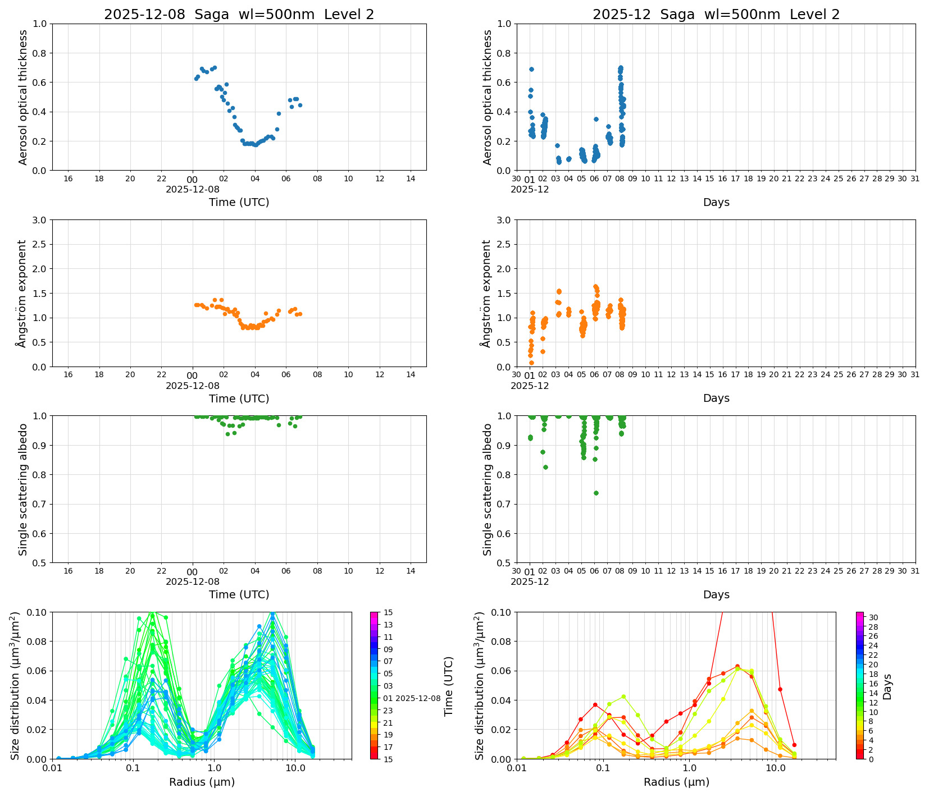Image resolution: width=929 pixels, height=797 pixels.
Task: Select the "Ångström exponent" y-axis label of the monthly plot
Action: pos(487,293)
